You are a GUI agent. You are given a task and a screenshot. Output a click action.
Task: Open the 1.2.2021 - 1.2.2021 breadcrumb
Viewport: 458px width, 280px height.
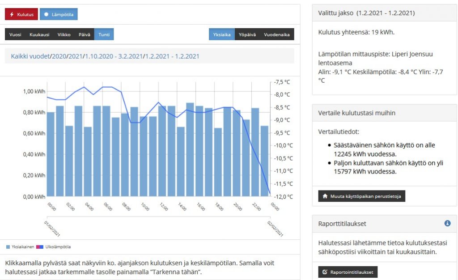[x=172, y=56]
